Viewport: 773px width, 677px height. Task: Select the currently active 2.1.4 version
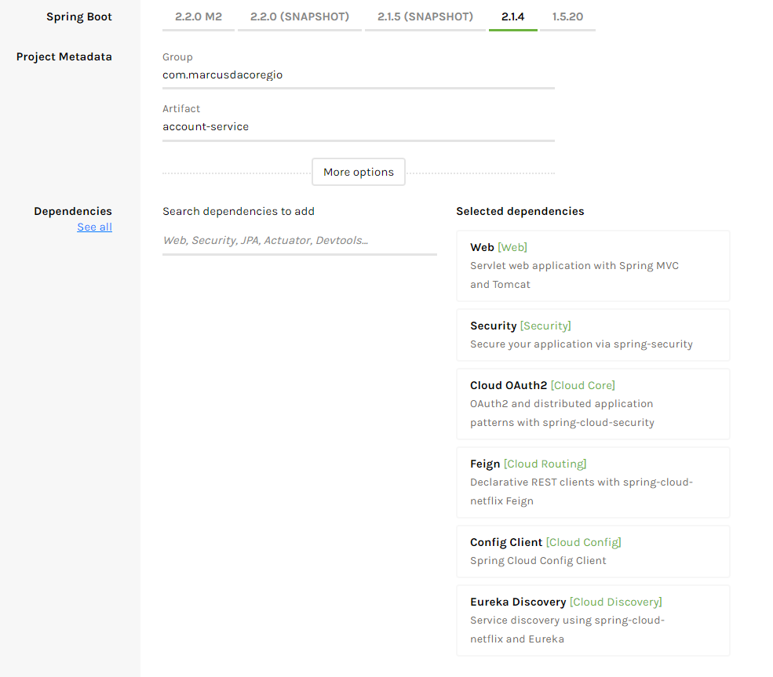512,15
